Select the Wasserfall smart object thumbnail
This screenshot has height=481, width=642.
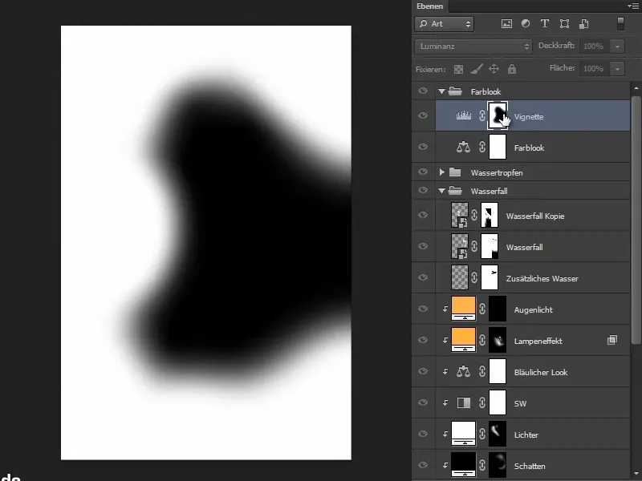(459, 246)
